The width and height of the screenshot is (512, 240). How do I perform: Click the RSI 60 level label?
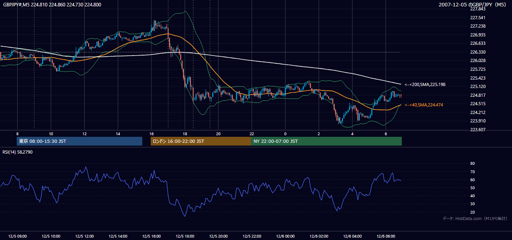click(x=473, y=180)
